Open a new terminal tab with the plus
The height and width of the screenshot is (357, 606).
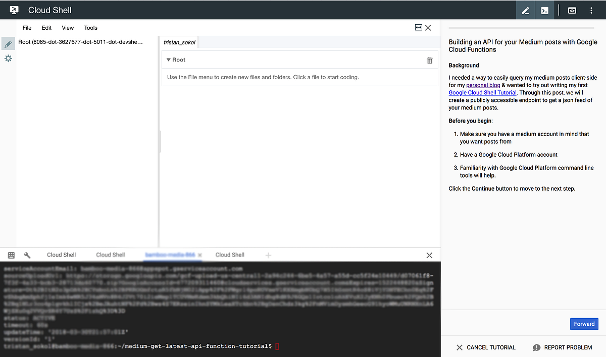[268, 255]
